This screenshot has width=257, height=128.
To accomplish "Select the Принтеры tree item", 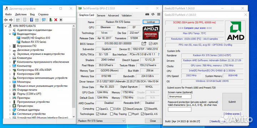I will (x=24, y=98).
